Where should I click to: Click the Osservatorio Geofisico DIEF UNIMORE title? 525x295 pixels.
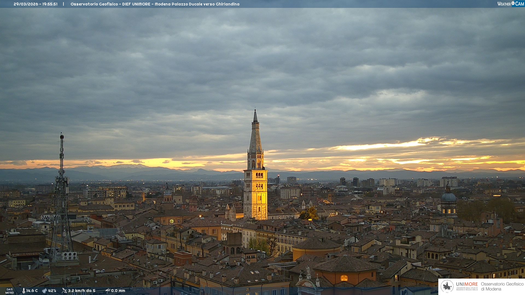(x=155, y=4)
